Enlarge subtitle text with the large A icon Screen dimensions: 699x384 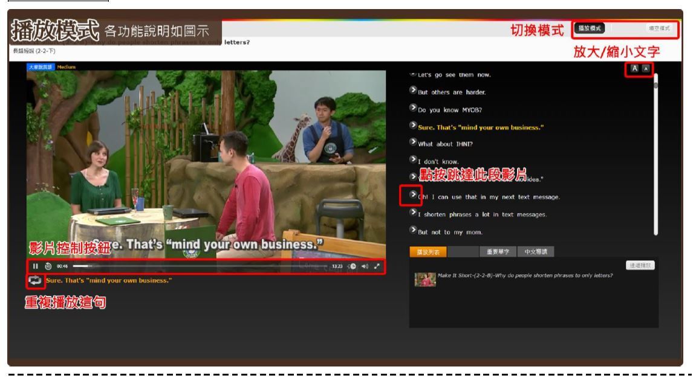tap(634, 69)
